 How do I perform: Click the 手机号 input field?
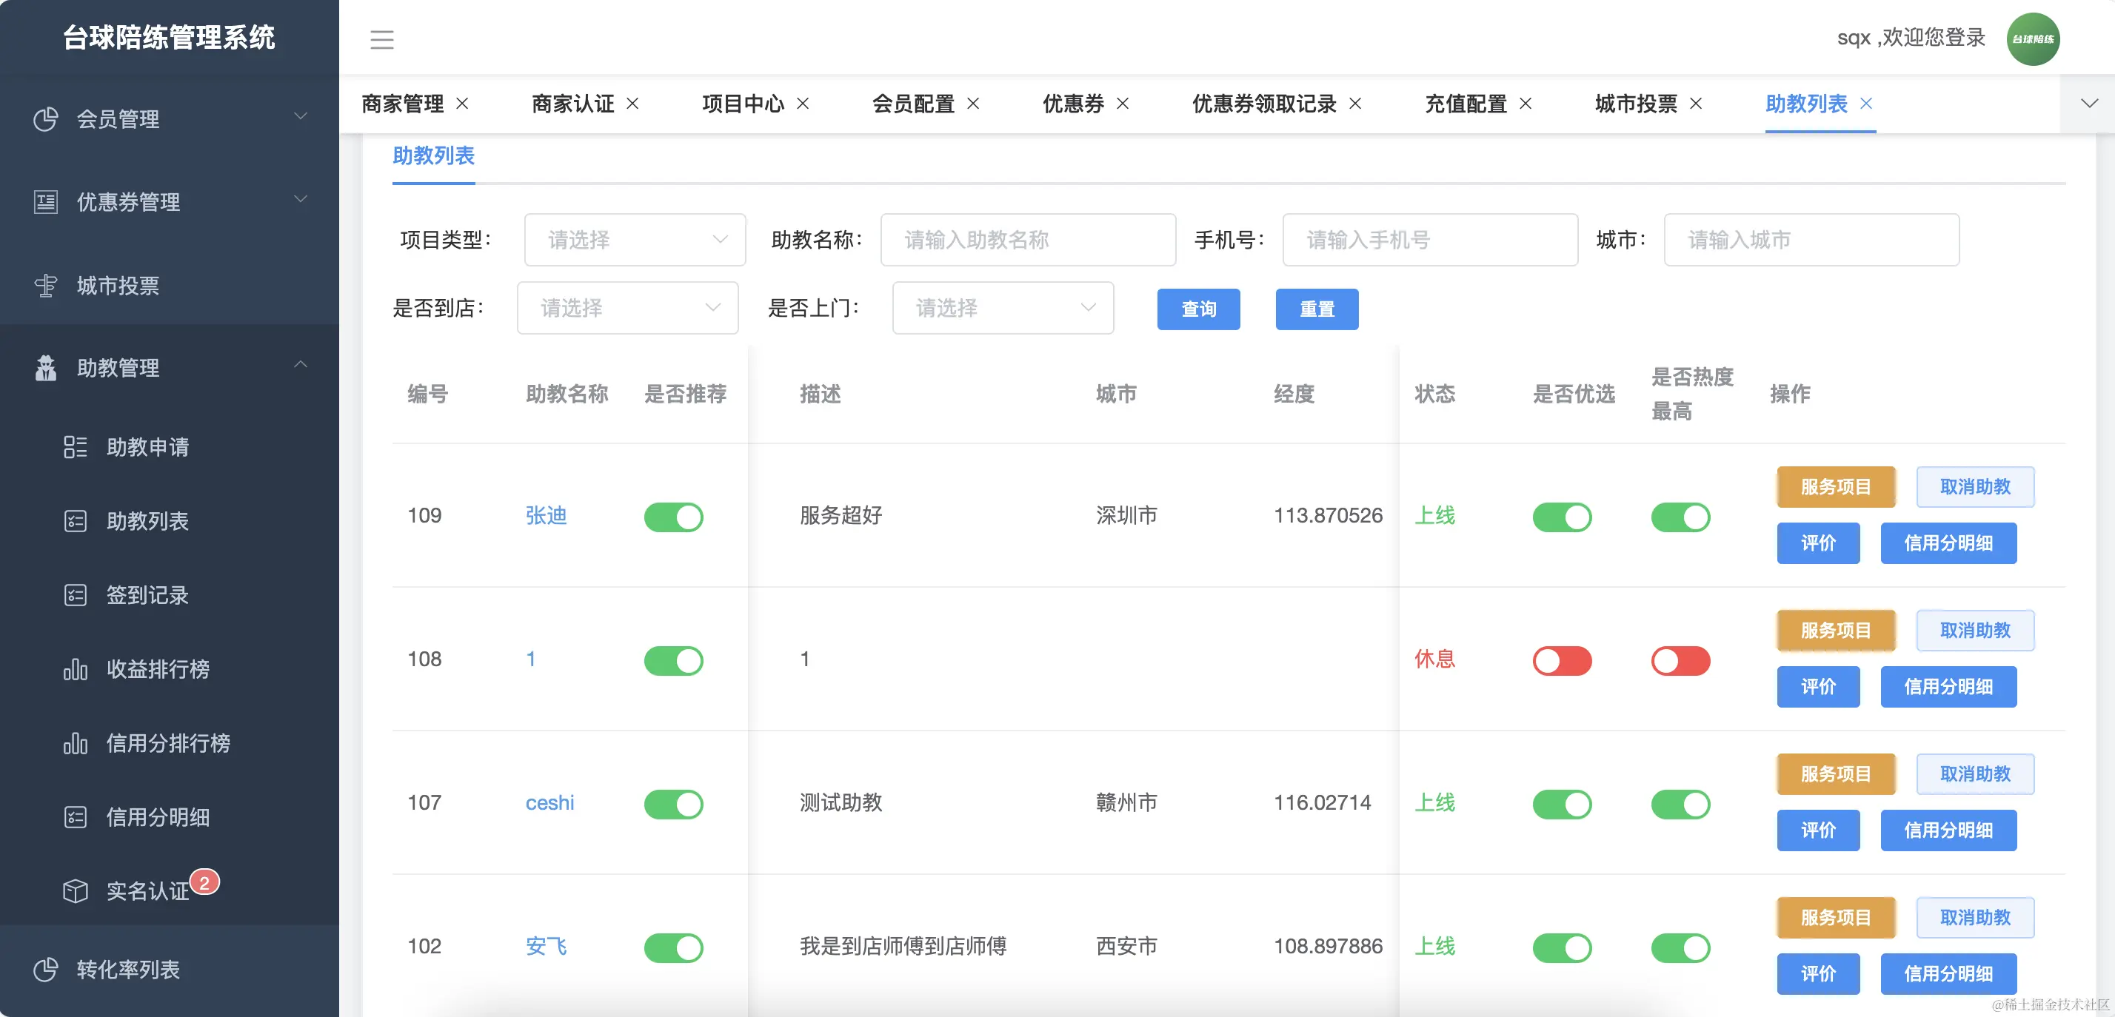pos(1429,240)
